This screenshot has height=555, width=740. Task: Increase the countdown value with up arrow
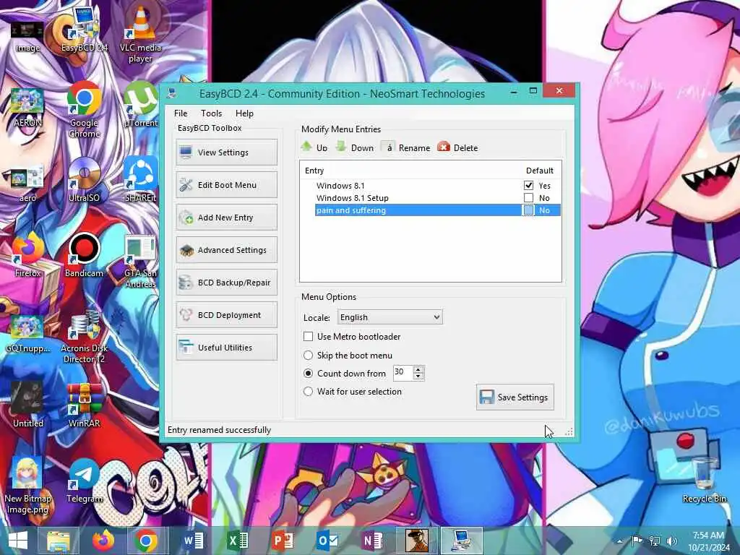418,369
